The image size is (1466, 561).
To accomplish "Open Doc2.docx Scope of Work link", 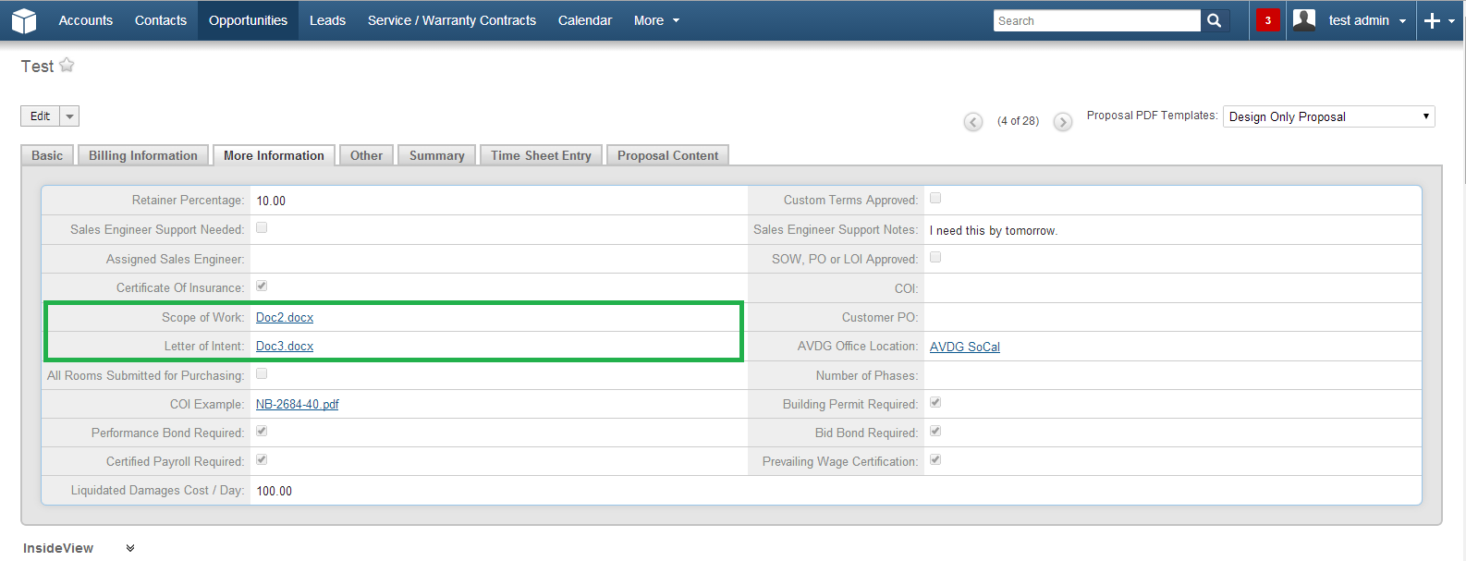I will click(x=285, y=317).
